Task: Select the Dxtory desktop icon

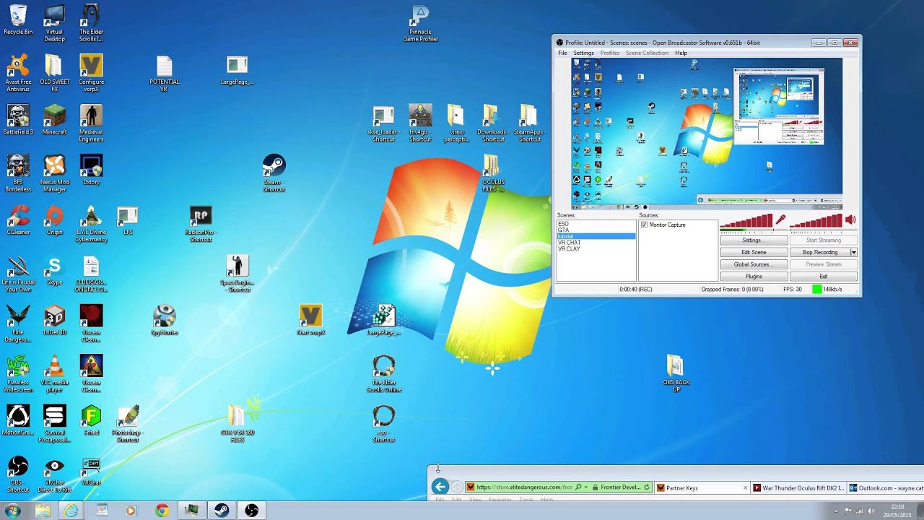Action: point(91,170)
